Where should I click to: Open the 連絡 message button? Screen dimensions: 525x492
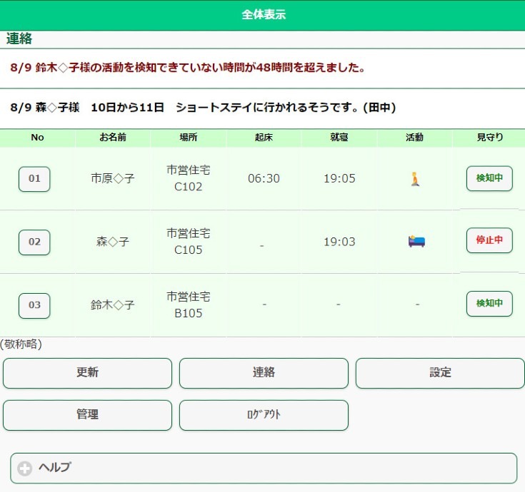coord(264,373)
